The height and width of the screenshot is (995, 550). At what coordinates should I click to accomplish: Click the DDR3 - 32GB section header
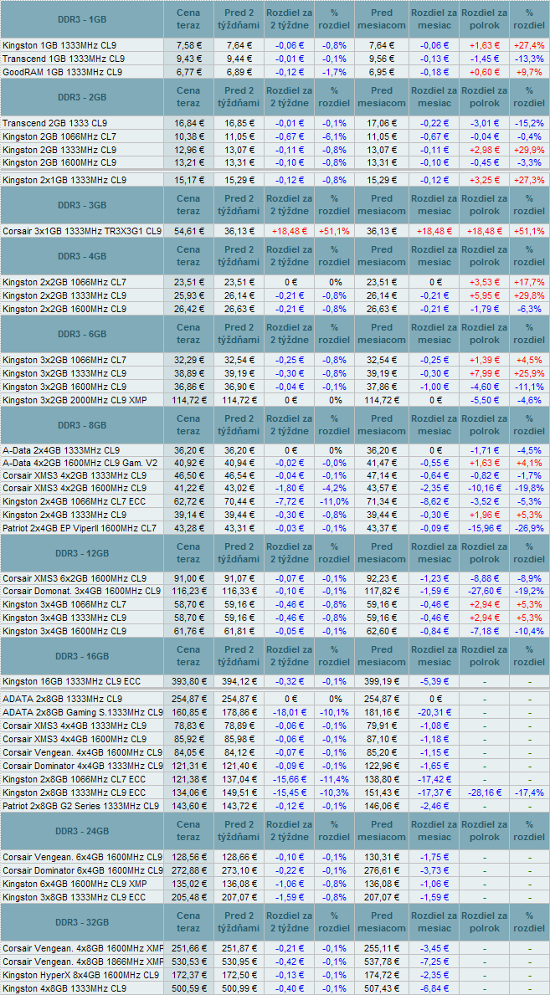coord(80,923)
